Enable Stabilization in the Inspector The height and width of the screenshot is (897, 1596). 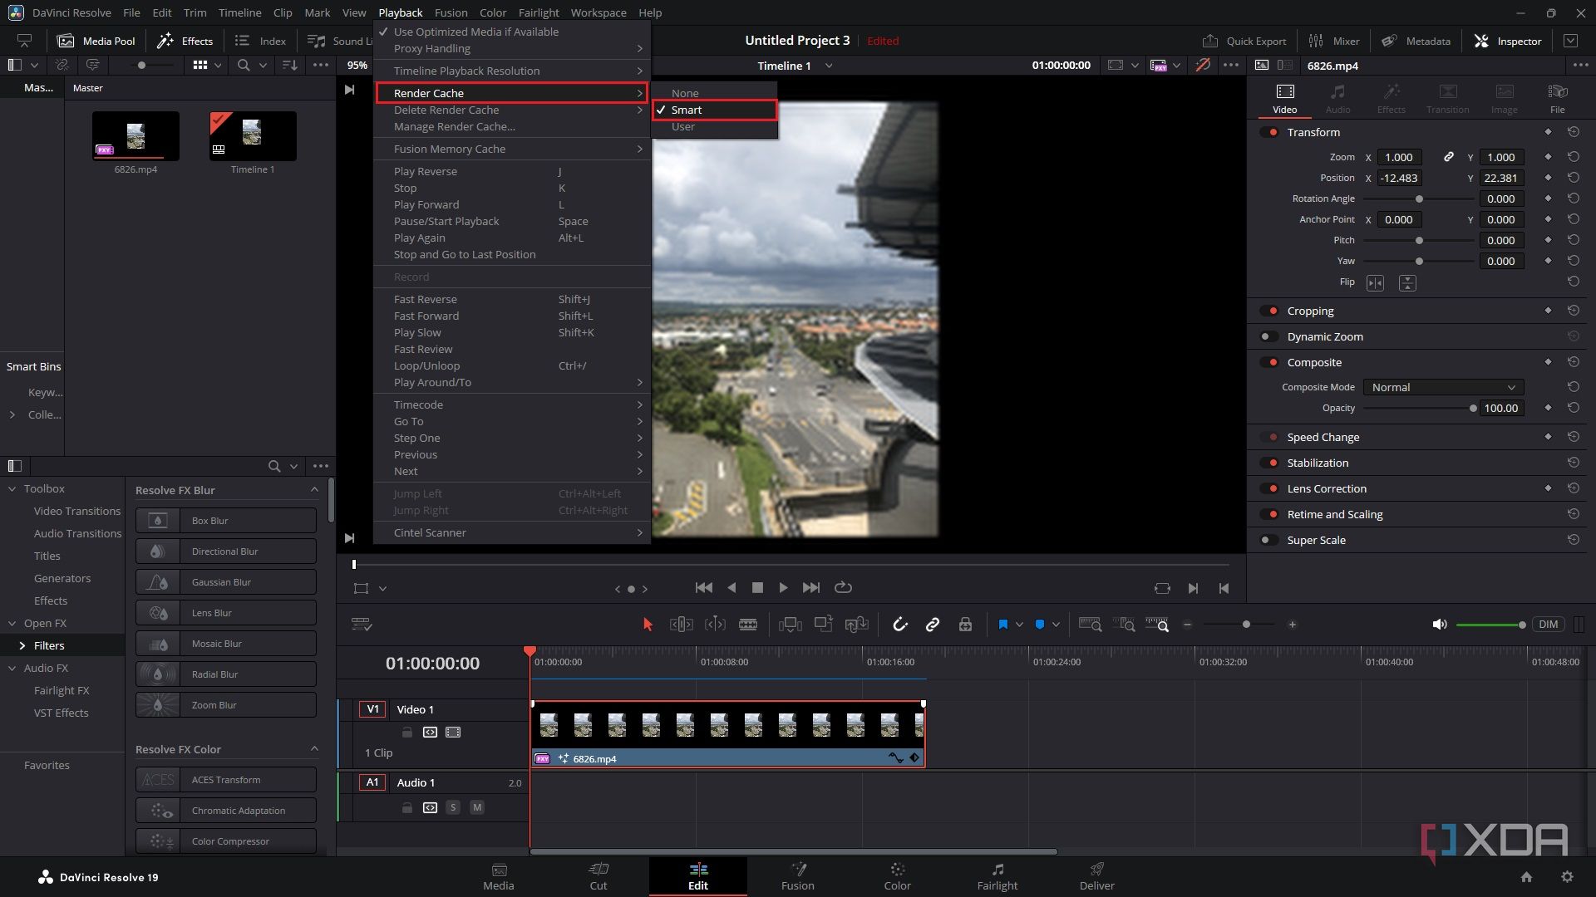pos(1271,463)
